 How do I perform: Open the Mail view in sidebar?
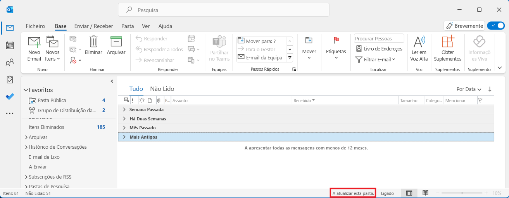(10, 28)
